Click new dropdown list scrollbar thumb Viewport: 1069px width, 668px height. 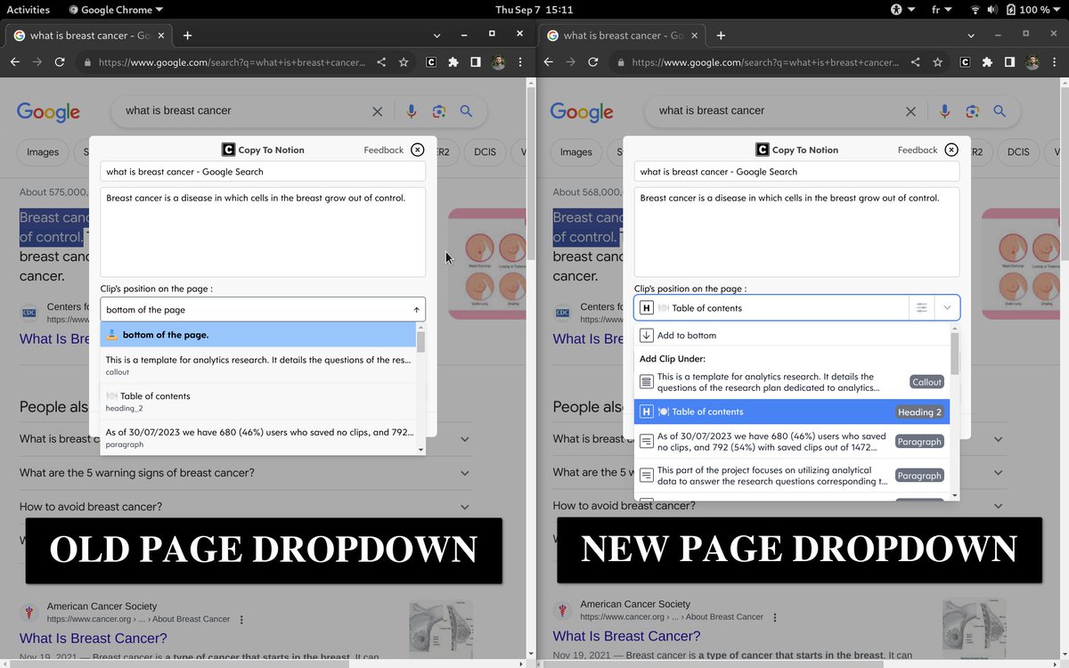tap(955, 354)
